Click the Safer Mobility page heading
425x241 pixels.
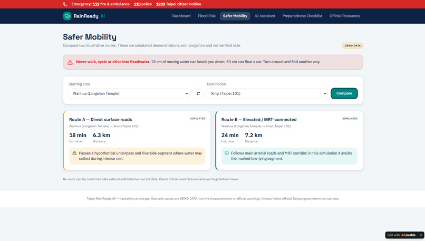(x=90, y=37)
